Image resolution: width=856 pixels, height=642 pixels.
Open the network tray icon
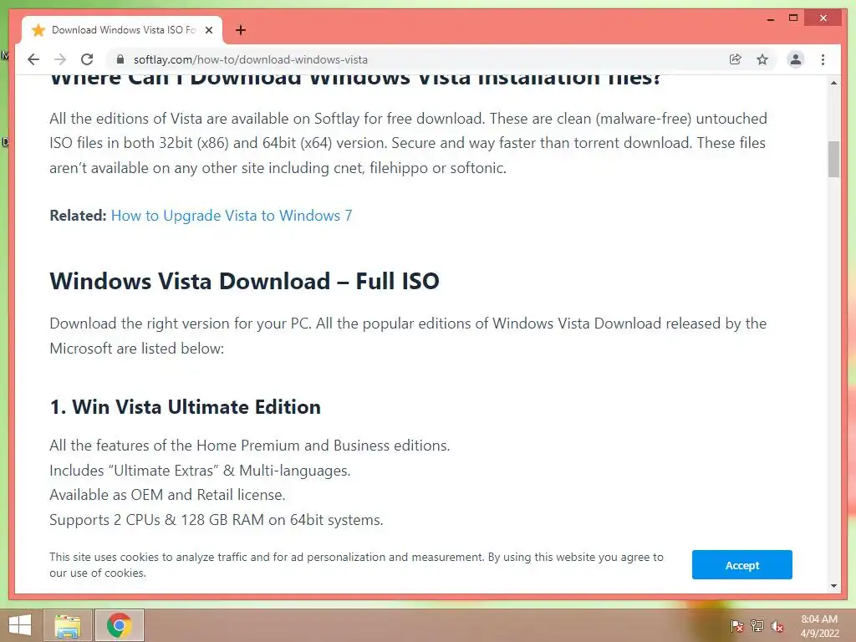click(757, 625)
